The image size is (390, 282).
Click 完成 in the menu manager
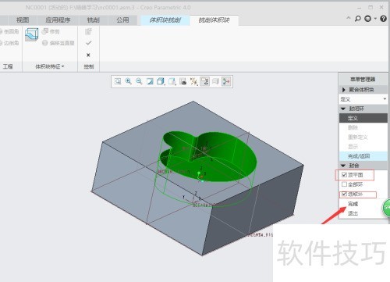click(x=353, y=204)
